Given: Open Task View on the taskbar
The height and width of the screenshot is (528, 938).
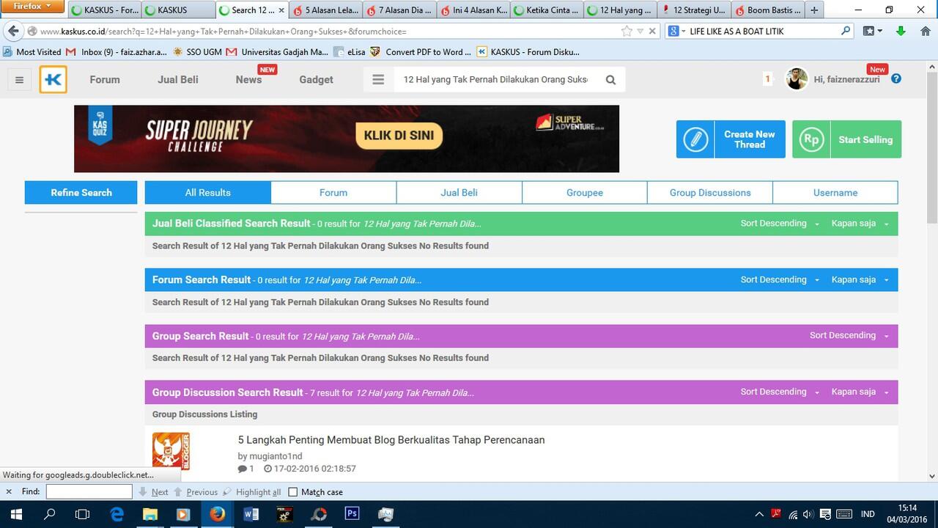Looking at the screenshot, I should 83,514.
